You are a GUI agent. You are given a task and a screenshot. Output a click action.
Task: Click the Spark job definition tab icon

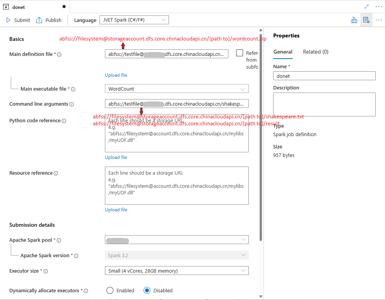[x=6, y=7]
